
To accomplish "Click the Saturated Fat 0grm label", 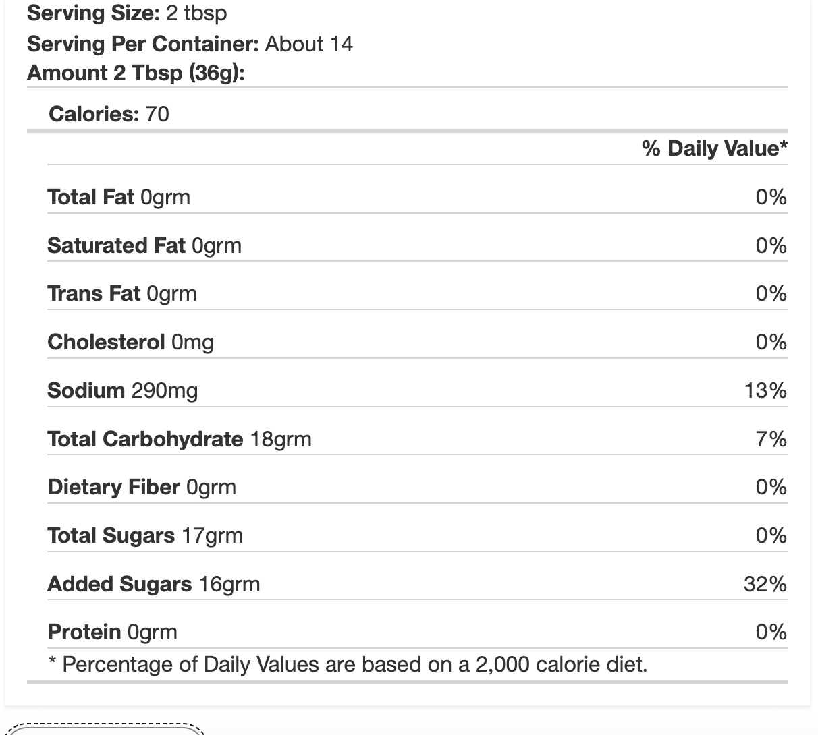I will pyautogui.click(x=144, y=245).
